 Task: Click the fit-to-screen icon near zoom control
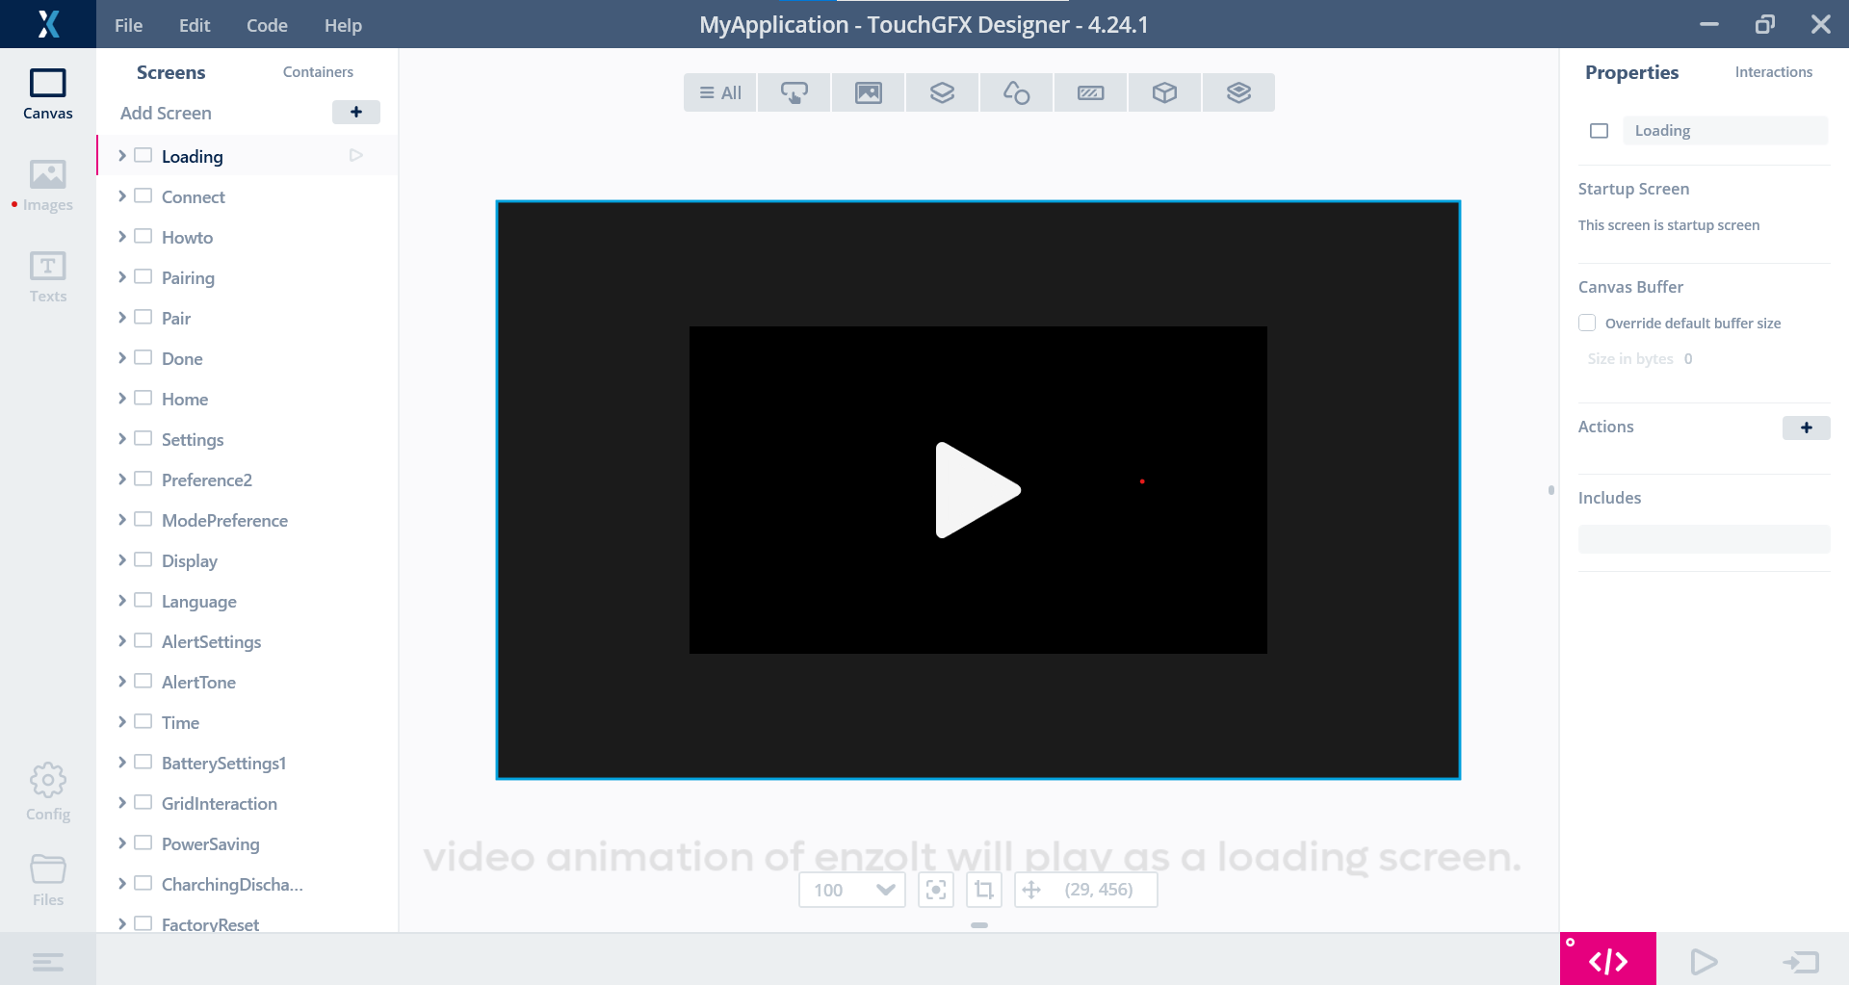[x=935, y=890]
